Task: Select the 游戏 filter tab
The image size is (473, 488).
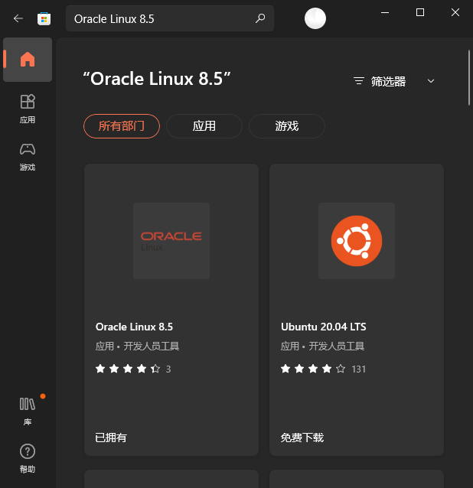Action: [287, 126]
